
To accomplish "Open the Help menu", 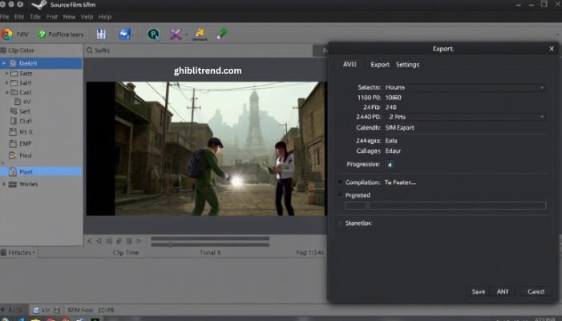I will click(105, 17).
